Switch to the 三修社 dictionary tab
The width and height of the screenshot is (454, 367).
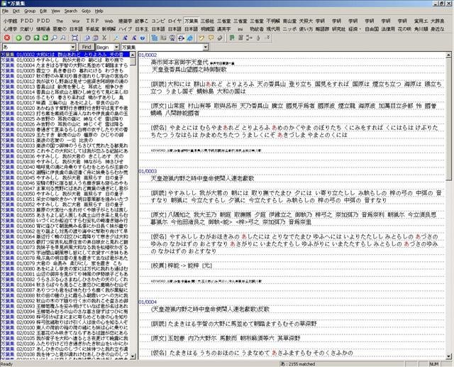207,21
